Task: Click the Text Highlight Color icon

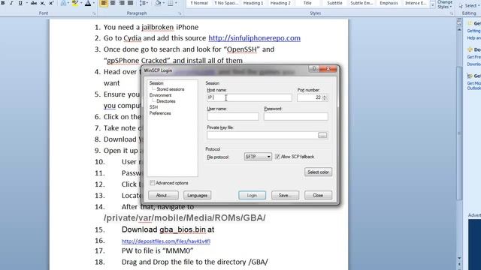Action: (x=75, y=3)
